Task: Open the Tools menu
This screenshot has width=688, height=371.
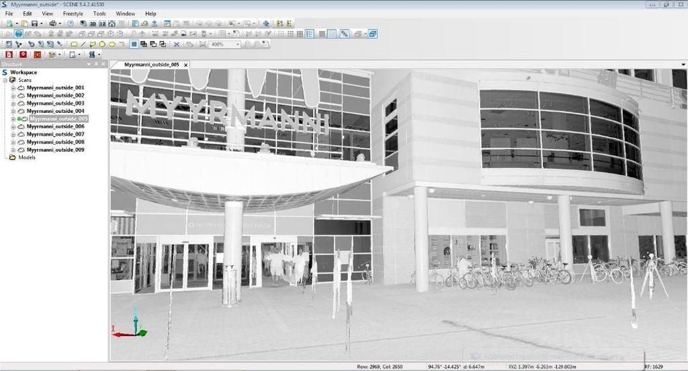Action: pos(99,13)
